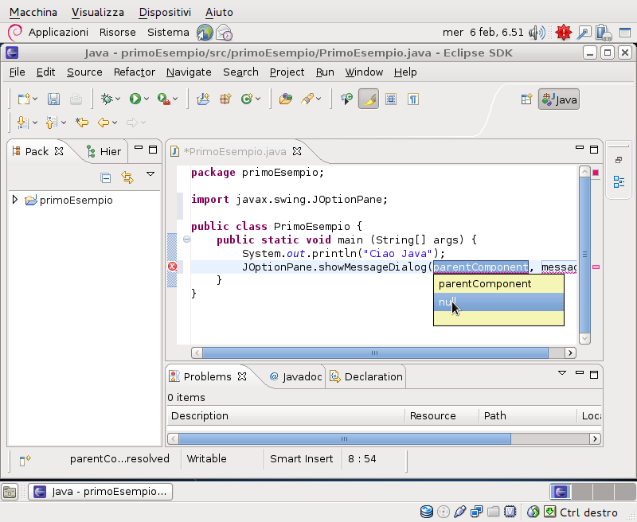Open the File menu

point(17,72)
